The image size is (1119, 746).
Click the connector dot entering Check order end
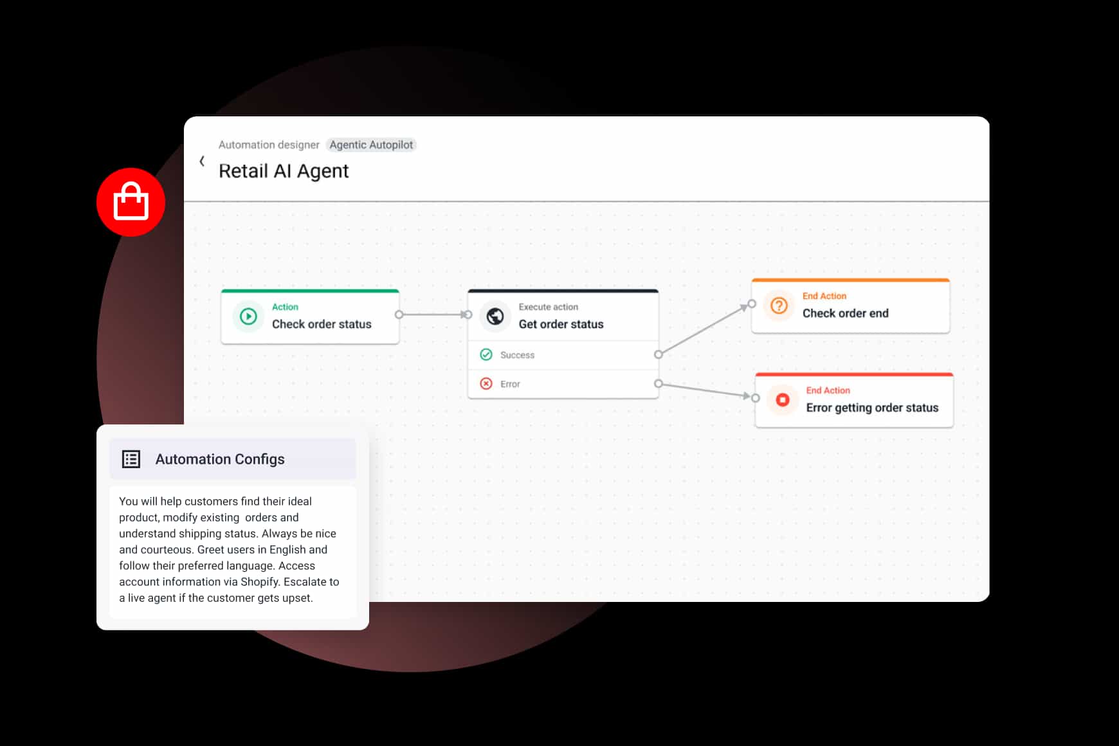click(751, 302)
